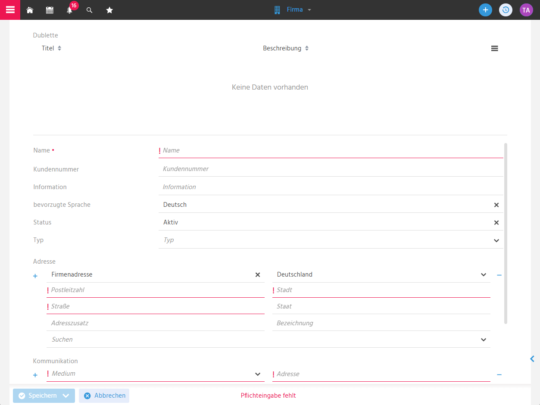This screenshot has width=540, height=405.
Task: Clear the Firmenadresse address type
Action: click(x=258, y=275)
